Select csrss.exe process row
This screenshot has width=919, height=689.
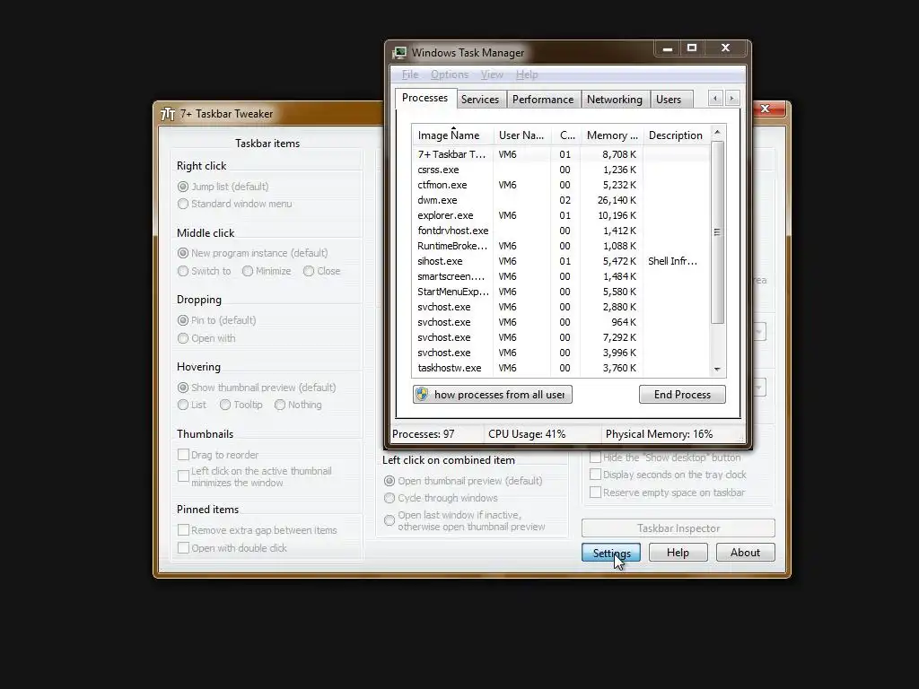click(x=561, y=170)
